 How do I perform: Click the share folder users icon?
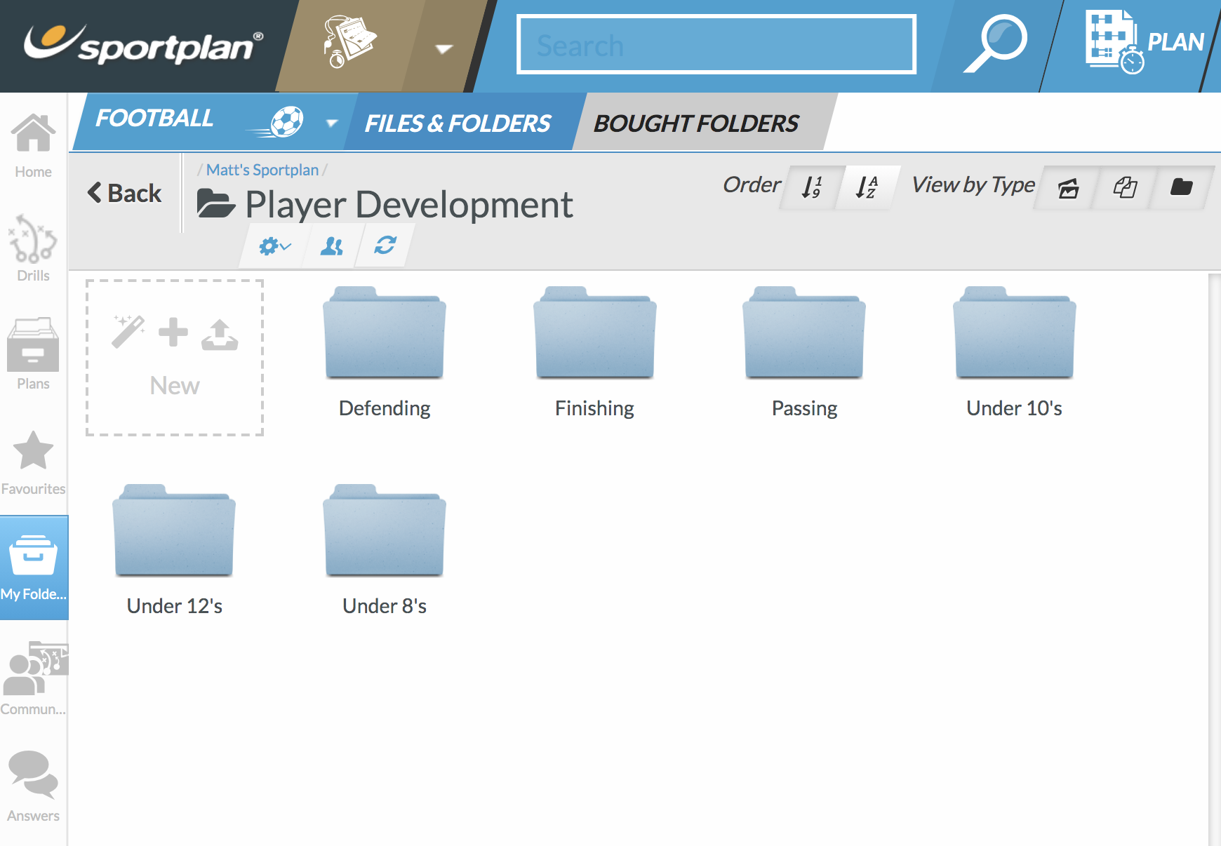point(331,246)
